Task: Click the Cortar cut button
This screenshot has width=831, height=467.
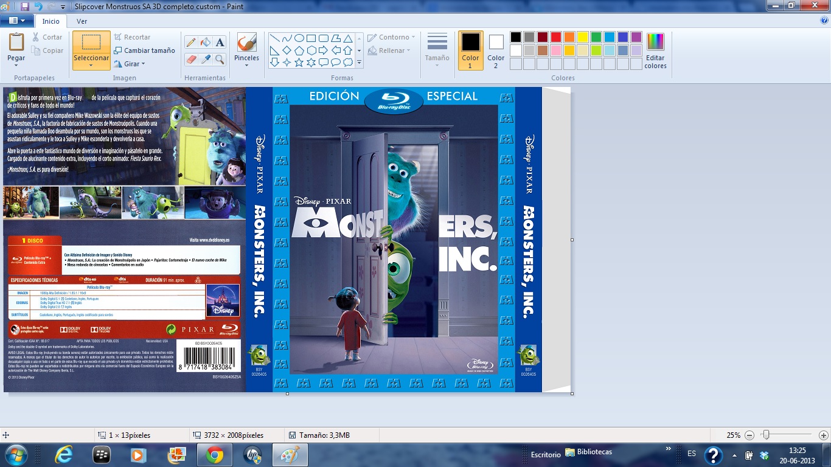Action: (x=47, y=37)
